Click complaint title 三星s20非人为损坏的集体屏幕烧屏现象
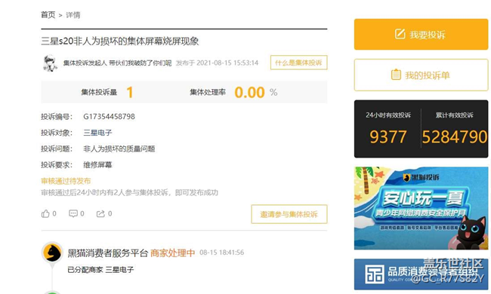The height and width of the screenshot is (294, 491). [120, 41]
